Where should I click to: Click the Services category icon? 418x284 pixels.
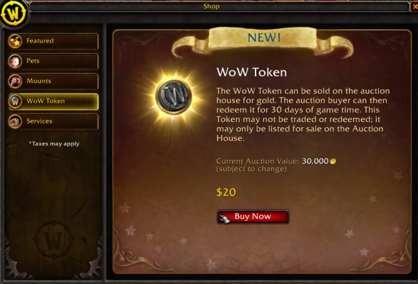[x=15, y=121]
